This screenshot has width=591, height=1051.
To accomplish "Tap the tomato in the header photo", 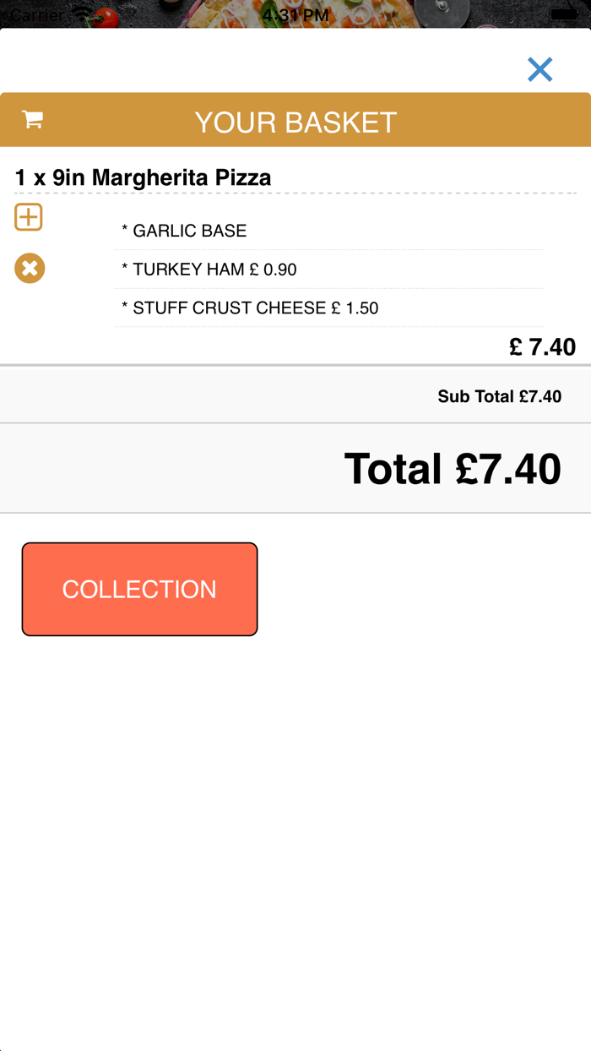I will 106,18.
